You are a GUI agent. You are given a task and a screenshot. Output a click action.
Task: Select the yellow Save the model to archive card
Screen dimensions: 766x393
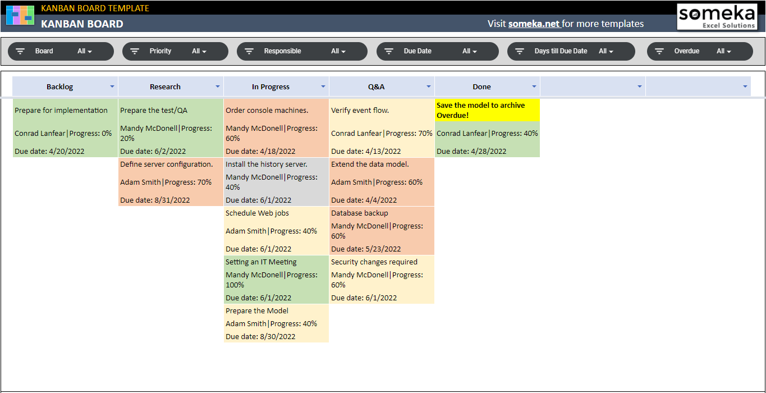click(486, 109)
